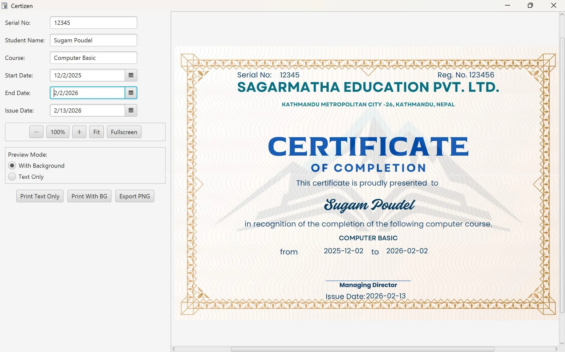Focus the Student Name text field
The width and height of the screenshot is (565, 352).
(x=93, y=40)
